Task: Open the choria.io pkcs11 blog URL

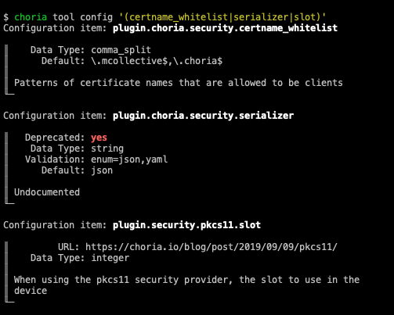Action: click(211, 247)
